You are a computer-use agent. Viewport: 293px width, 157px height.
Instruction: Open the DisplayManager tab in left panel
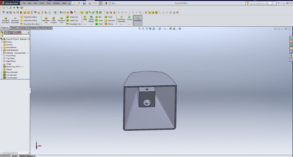[x=19, y=32]
